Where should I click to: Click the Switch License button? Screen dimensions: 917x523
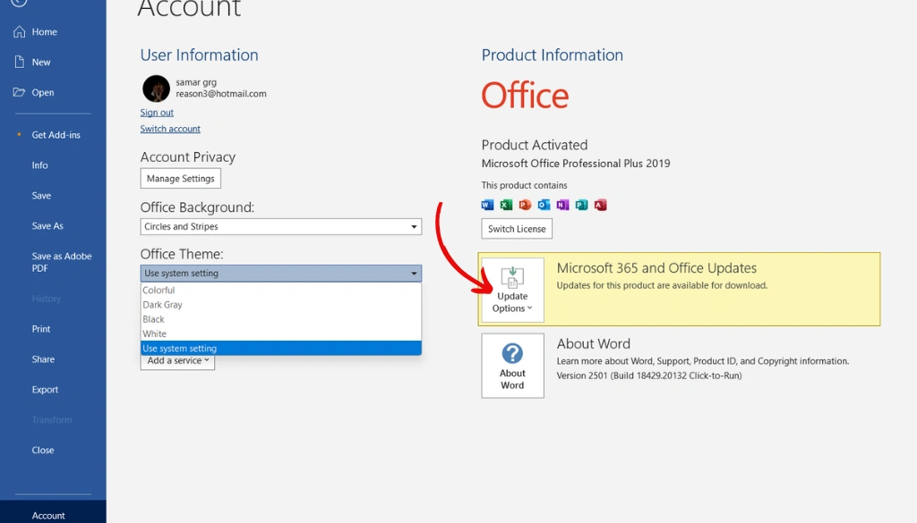[517, 229]
